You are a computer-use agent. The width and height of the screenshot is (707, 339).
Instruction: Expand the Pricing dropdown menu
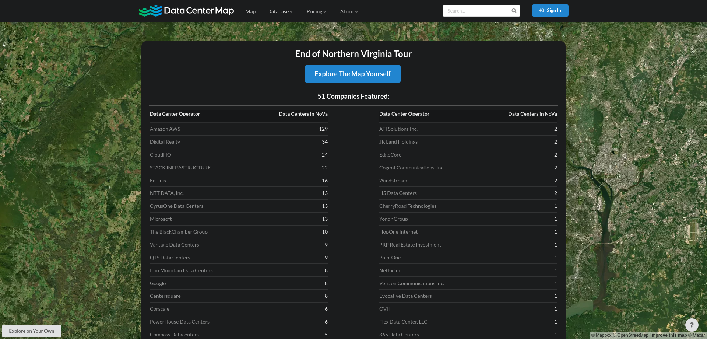(x=316, y=11)
